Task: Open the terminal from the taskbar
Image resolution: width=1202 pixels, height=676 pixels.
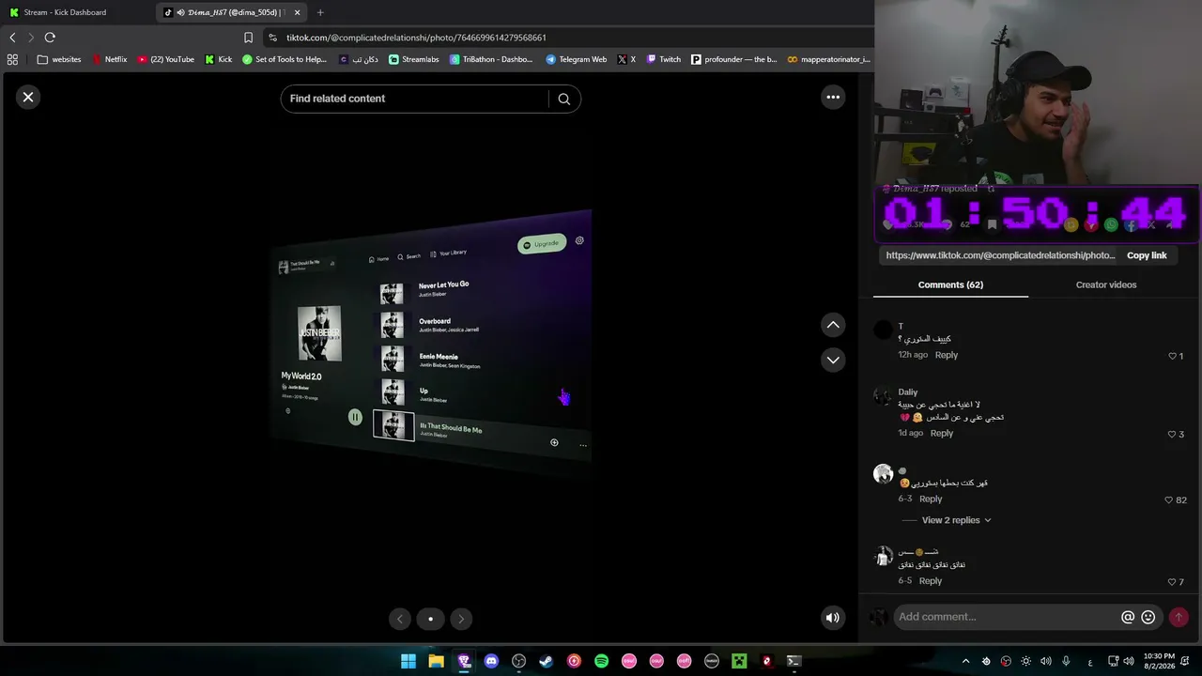Action: (x=794, y=661)
